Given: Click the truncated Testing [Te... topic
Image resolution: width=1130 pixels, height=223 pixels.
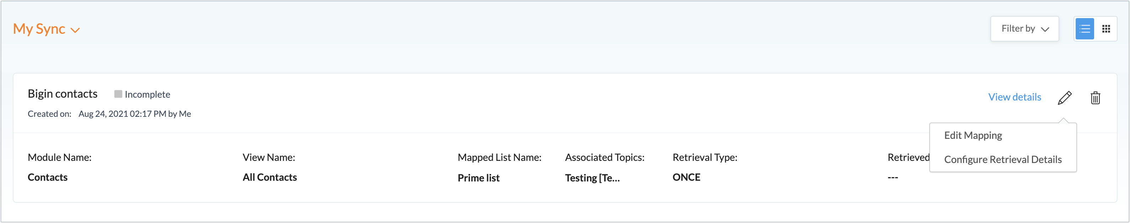Looking at the screenshot, I should pyautogui.click(x=592, y=178).
